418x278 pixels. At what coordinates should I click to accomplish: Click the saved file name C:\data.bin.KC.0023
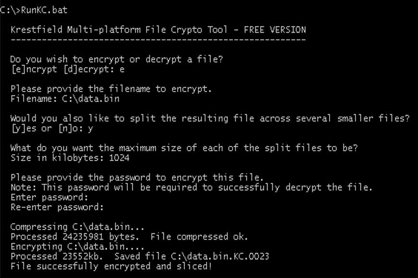220,256
